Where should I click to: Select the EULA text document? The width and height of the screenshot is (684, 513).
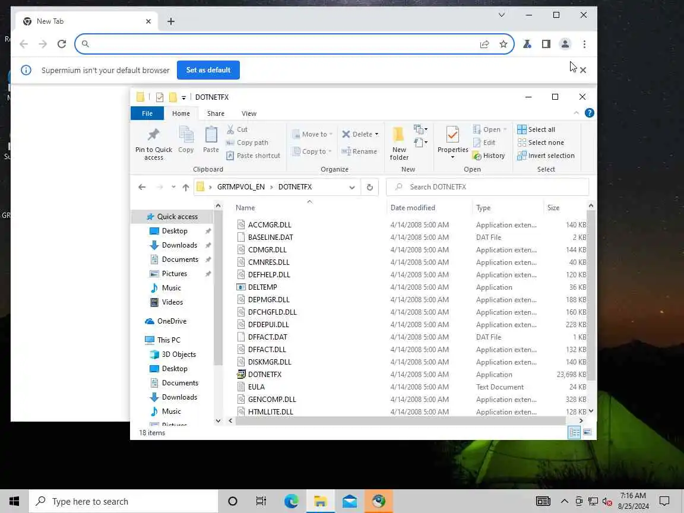click(256, 387)
